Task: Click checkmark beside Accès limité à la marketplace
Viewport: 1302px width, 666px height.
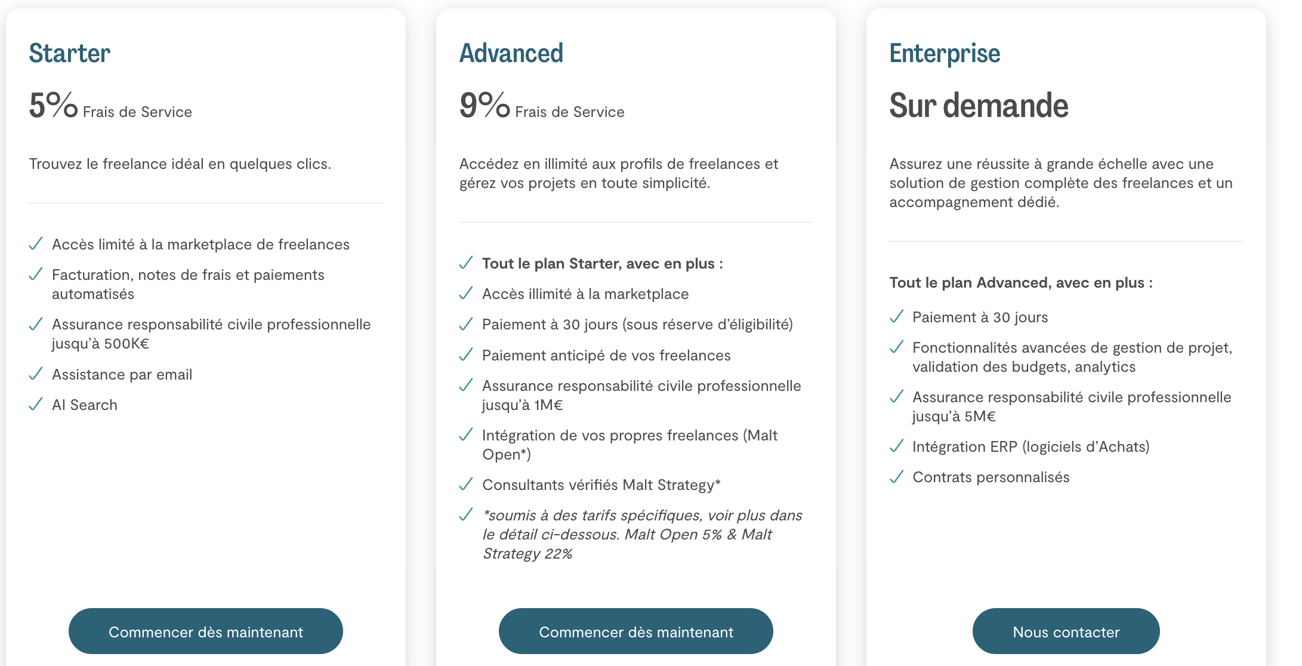Action: pyautogui.click(x=36, y=244)
